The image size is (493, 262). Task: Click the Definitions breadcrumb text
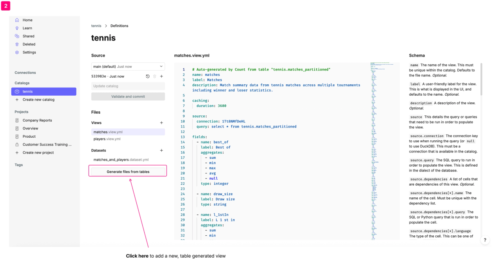click(119, 26)
